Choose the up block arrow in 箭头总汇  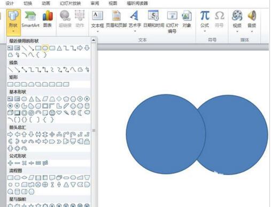[x=24, y=134]
